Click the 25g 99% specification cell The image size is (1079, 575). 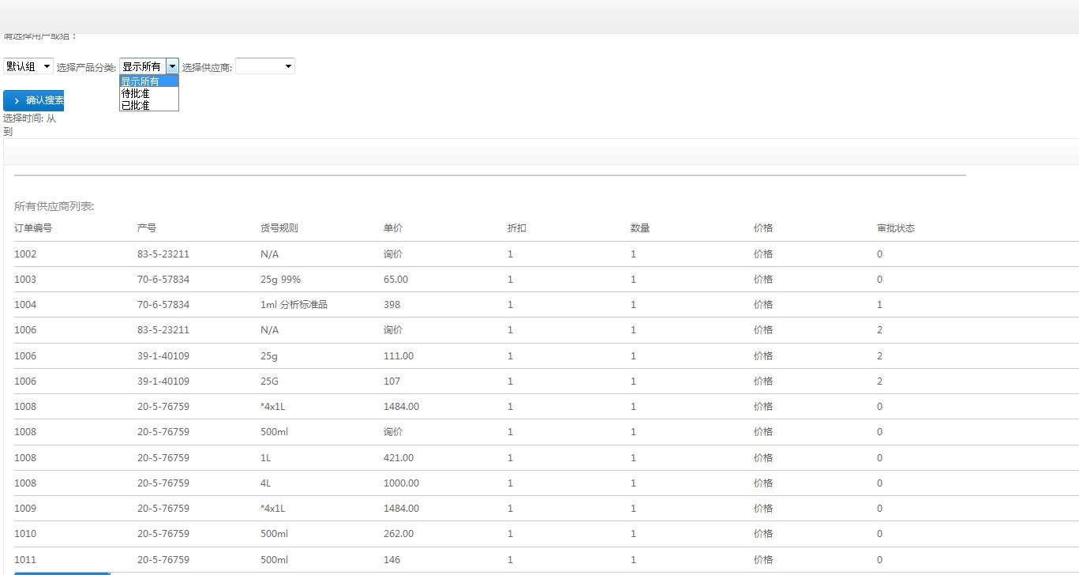pos(280,280)
